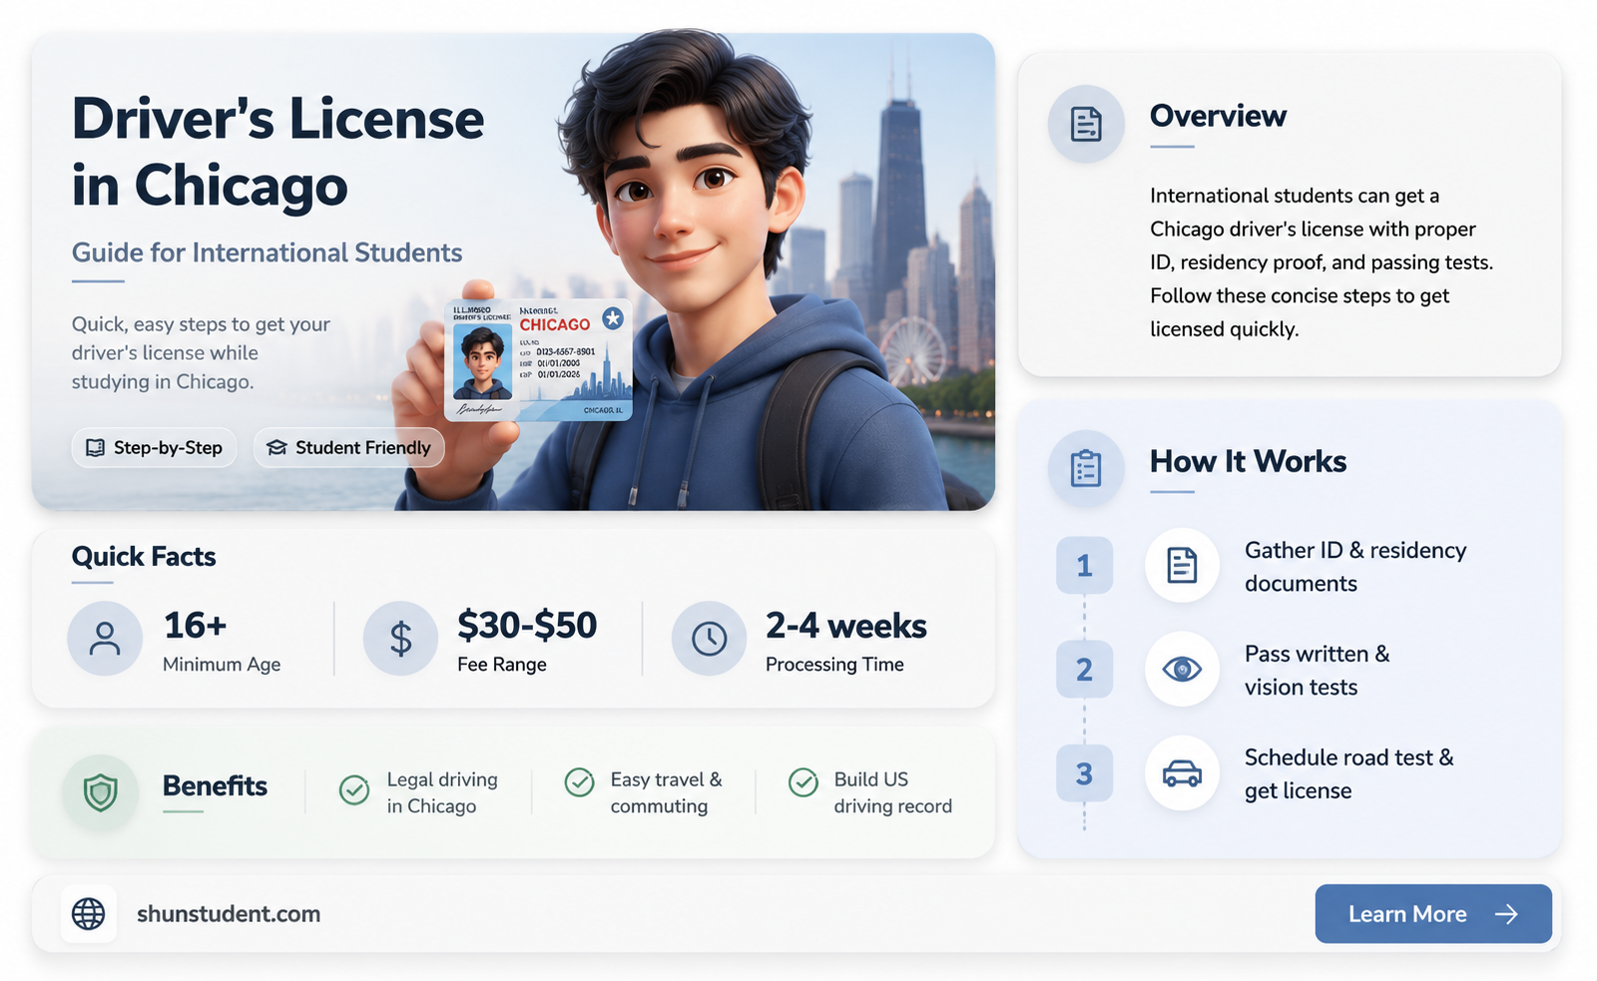Click the checkmark beside Easy travel
Screen dimensions: 1597x981
(x=579, y=781)
